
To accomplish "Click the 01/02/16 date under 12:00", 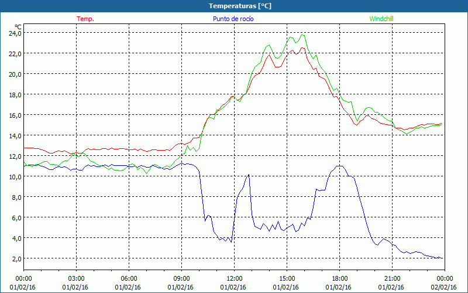I will click(233, 287).
